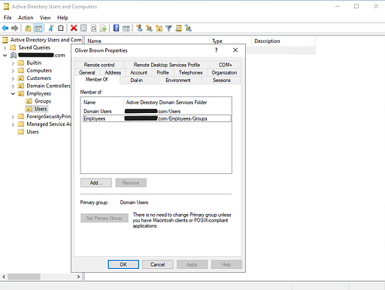Collapse the domain .com node
The width and height of the screenshot is (385, 290).
(5, 55)
